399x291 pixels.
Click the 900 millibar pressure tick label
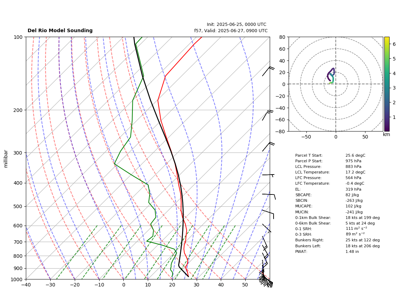(x=18, y=268)
